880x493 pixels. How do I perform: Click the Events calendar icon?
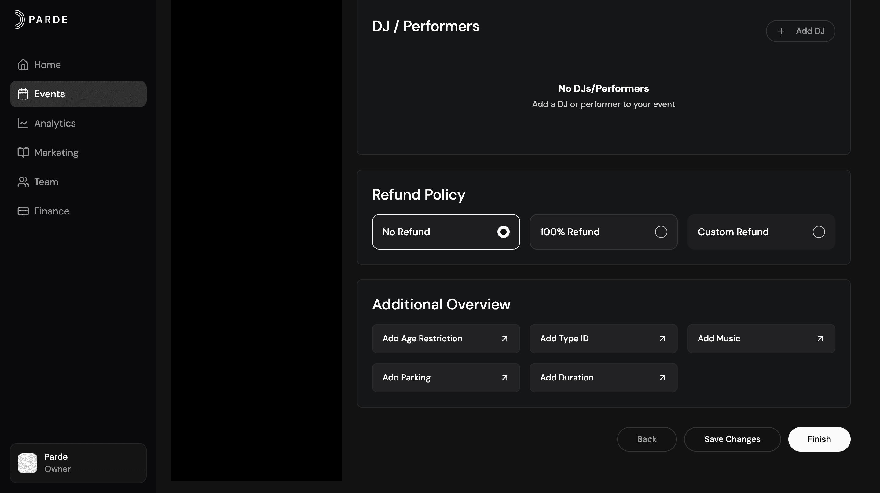click(x=23, y=94)
